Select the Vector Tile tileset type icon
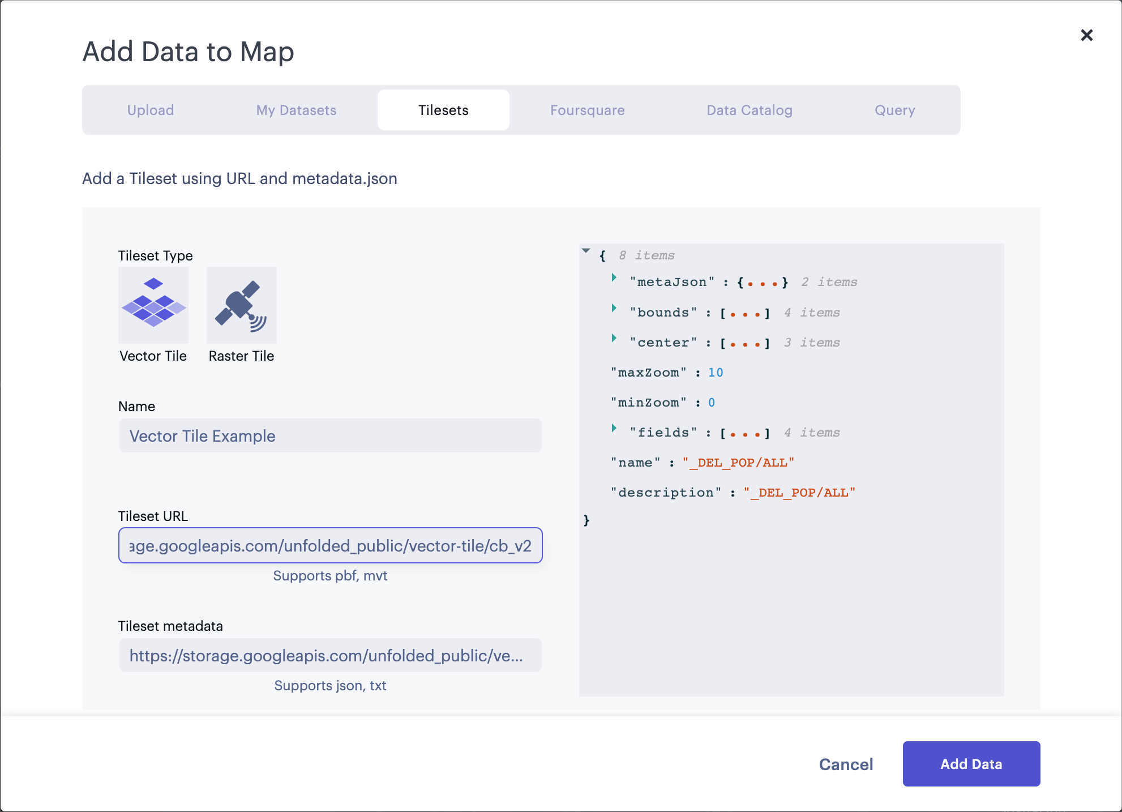The height and width of the screenshot is (812, 1122). coord(153,305)
